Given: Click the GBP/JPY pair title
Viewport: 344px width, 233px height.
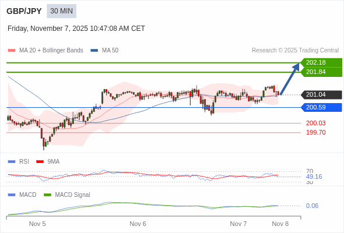Looking at the screenshot, I should [24, 11].
